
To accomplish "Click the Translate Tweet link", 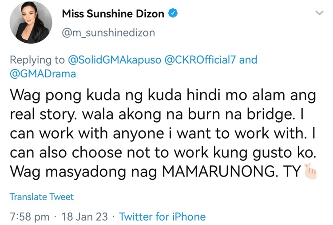I will pyautogui.click(x=42, y=197).
